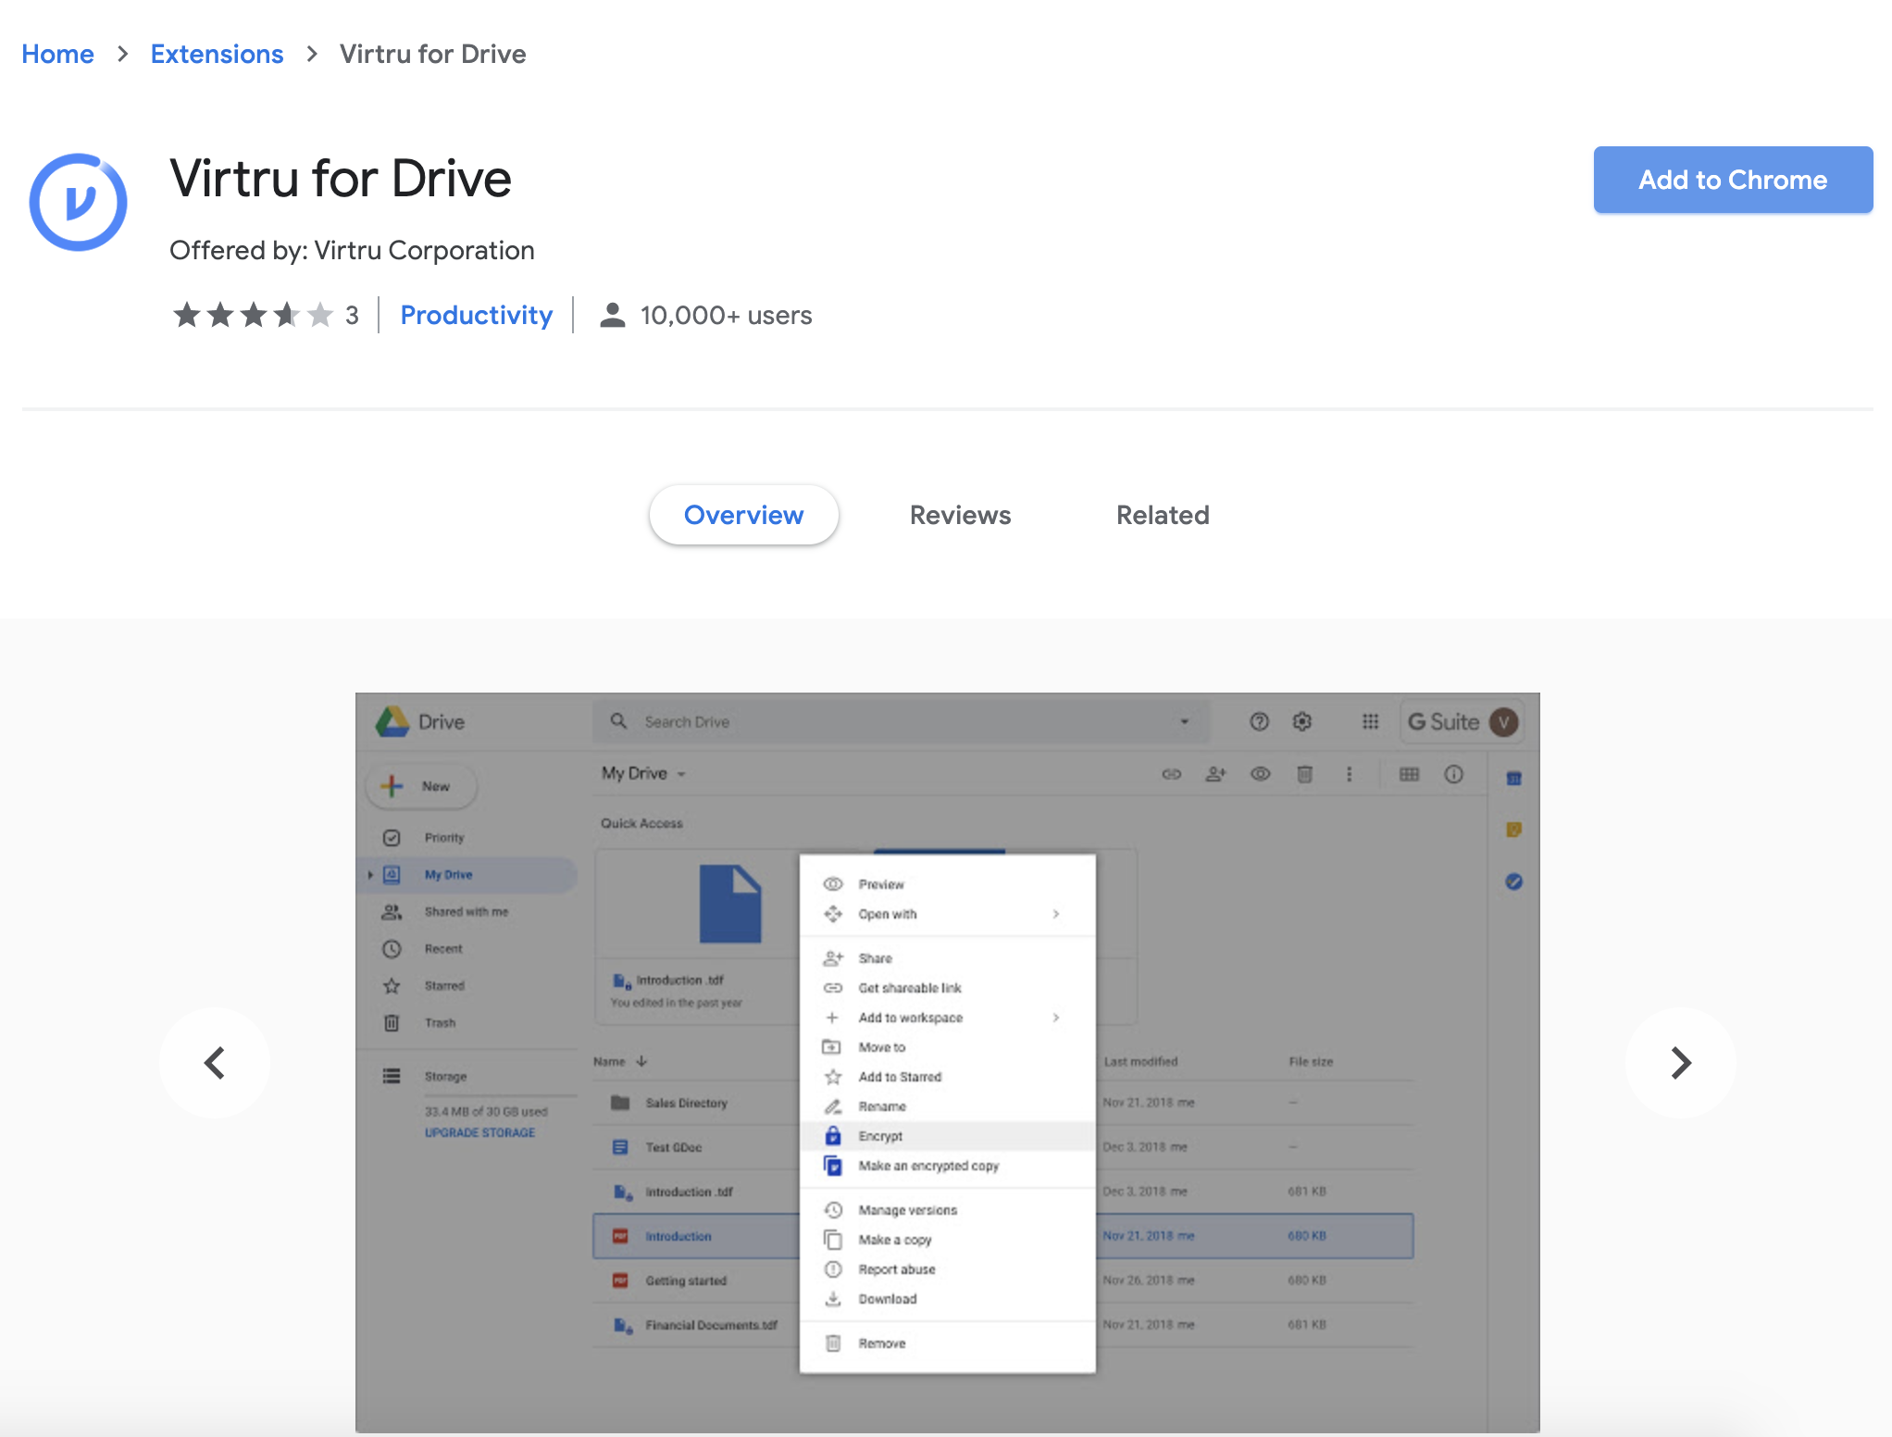
Task: Open the Tasks side panel icon
Action: click(x=1514, y=881)
